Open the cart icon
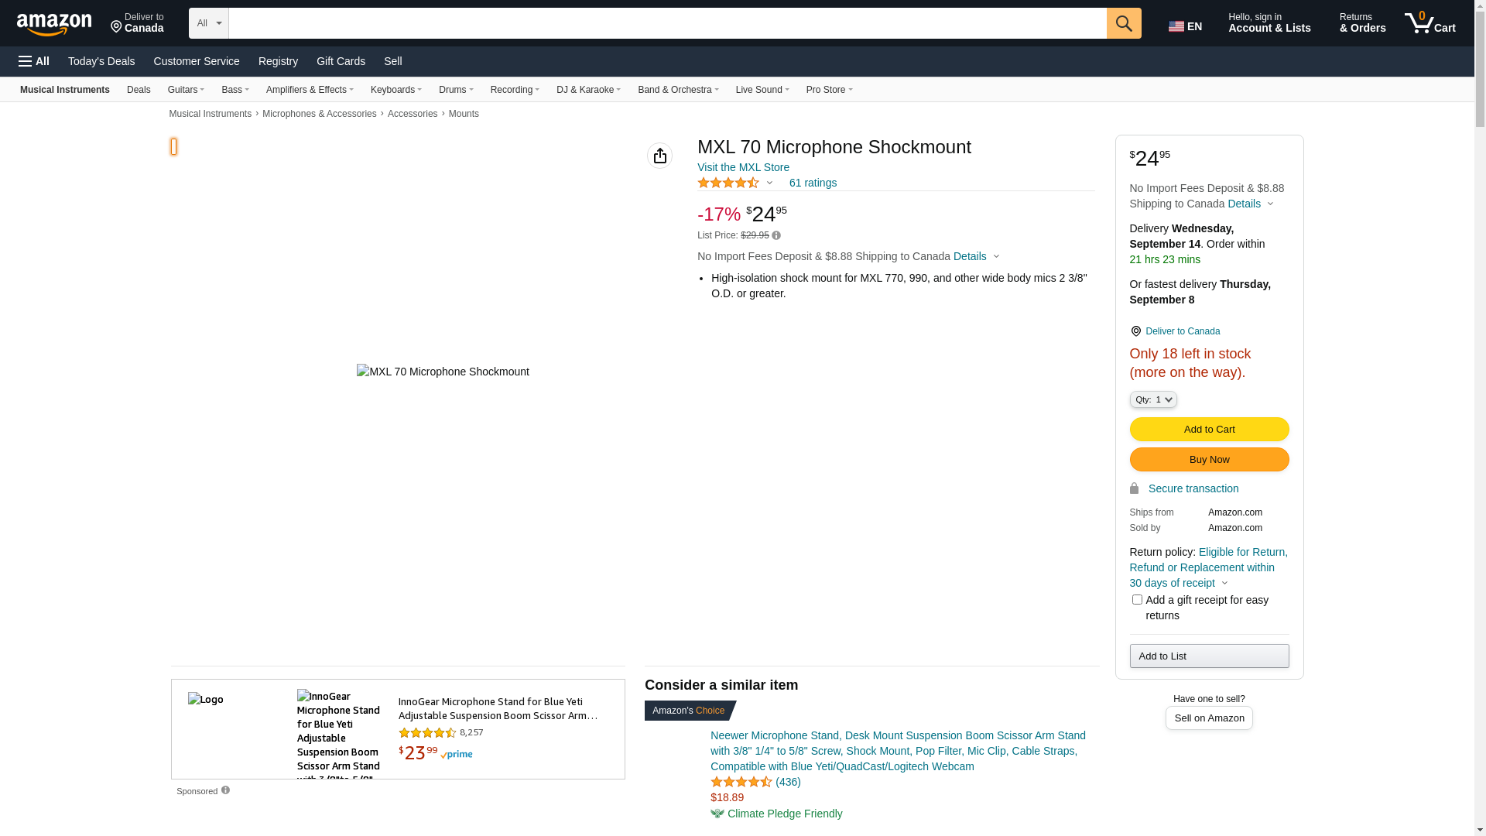 pyautogui.click(x=1430, y=23)
